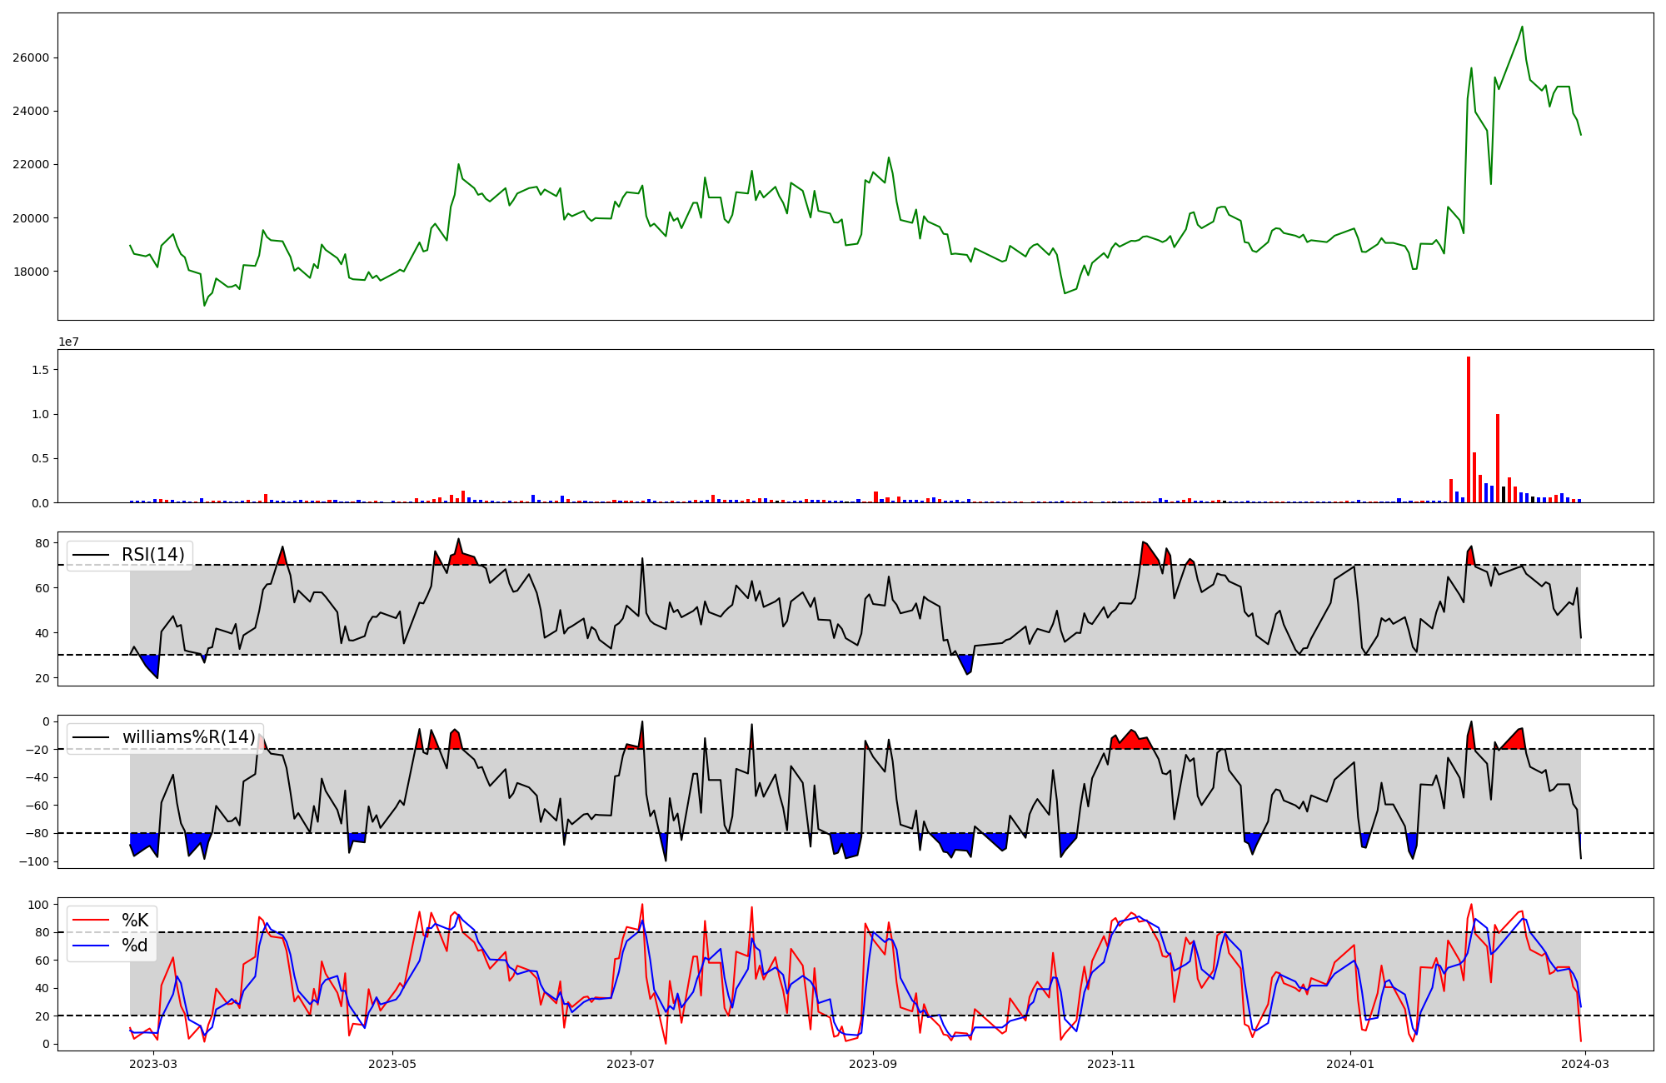Screen dimensions: 1666x1083
Task: Click the highest peak of green price line
Action: [1522, 27]
